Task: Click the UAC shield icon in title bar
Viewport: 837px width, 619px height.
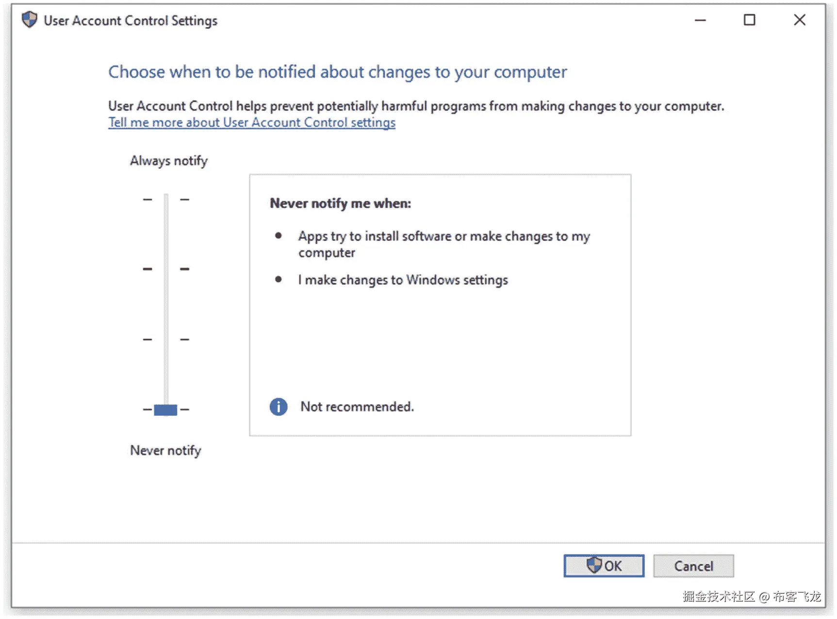Action: [30, 20]
